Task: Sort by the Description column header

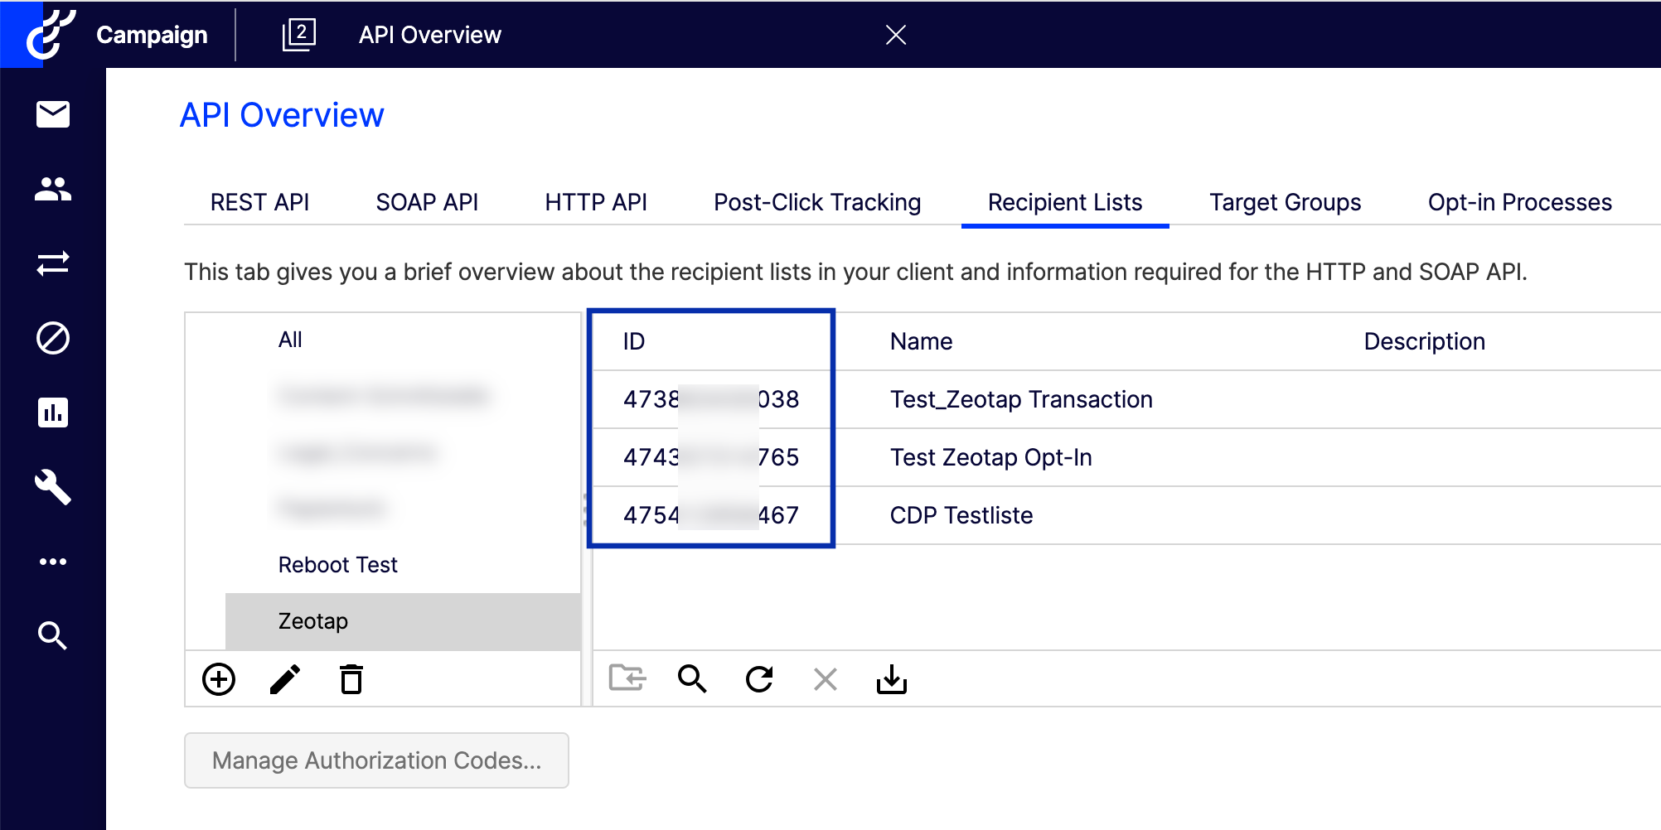Action: [1424, 341]
